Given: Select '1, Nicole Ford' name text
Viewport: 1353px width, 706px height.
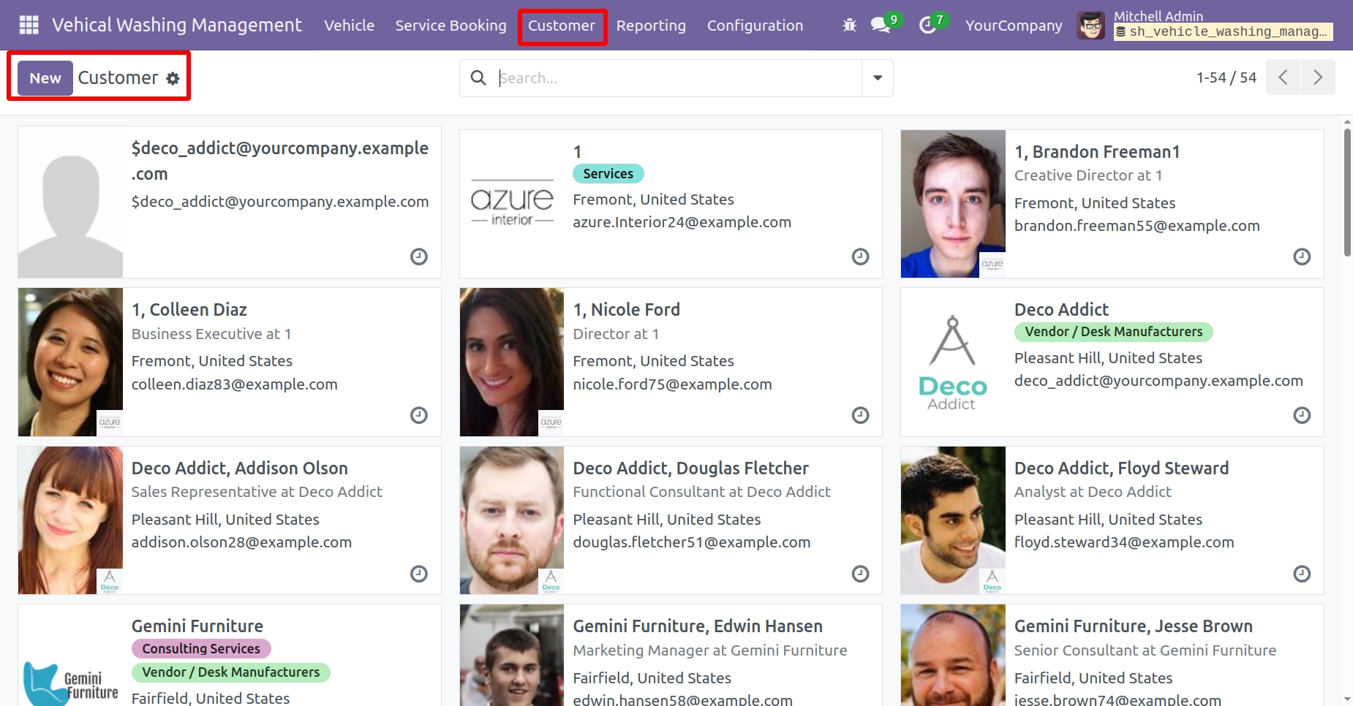Looking at the screenshot, I should (626, 310).
